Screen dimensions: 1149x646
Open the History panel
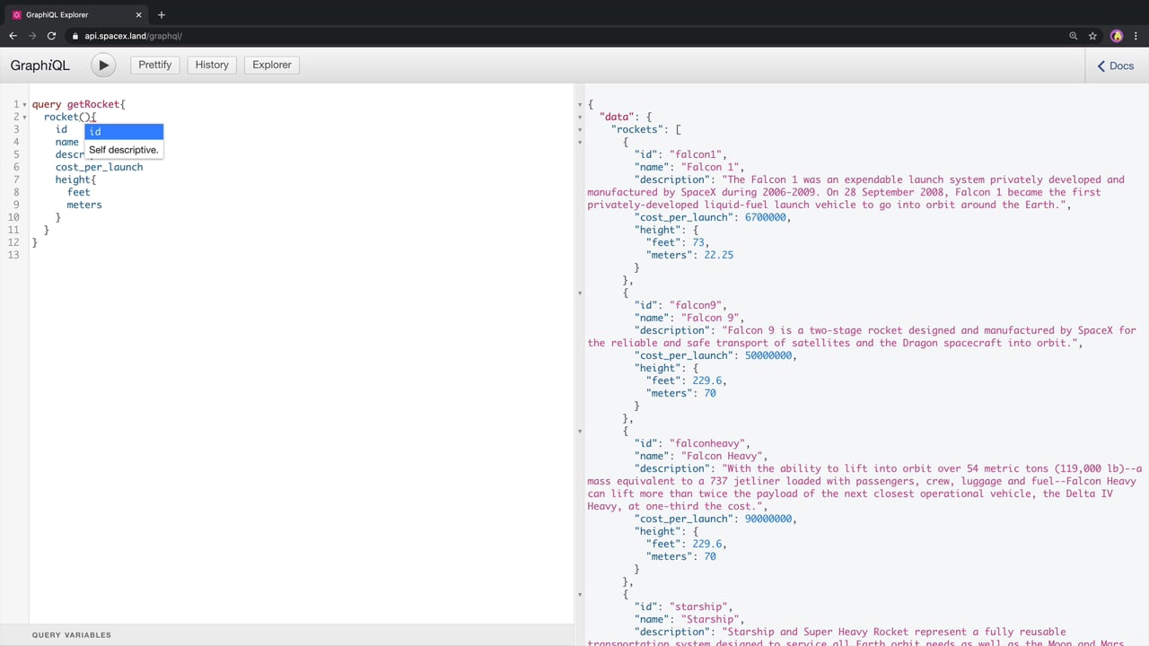212,65
